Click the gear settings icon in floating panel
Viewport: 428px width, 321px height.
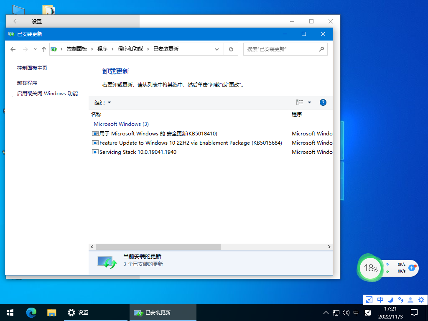point(421,300)
